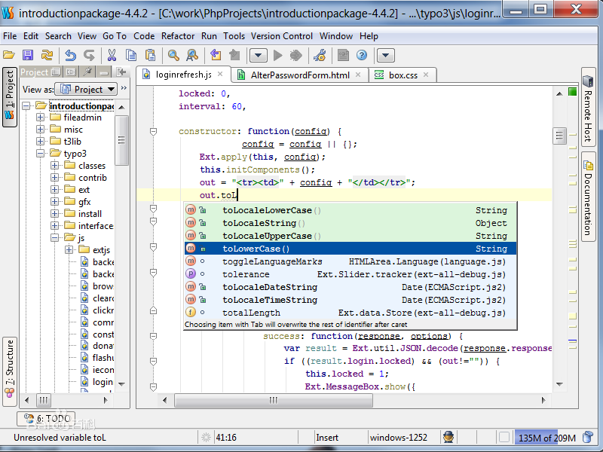This screenshot has height=452, width=603.
Task: Open the run configuration dropdown arrow
Action: point(259,55)
